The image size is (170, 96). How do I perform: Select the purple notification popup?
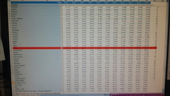point(137,94)
